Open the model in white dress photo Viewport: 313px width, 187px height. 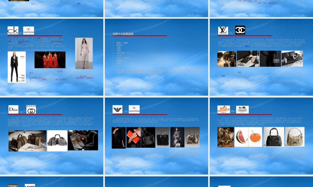(x=84, y=54)
